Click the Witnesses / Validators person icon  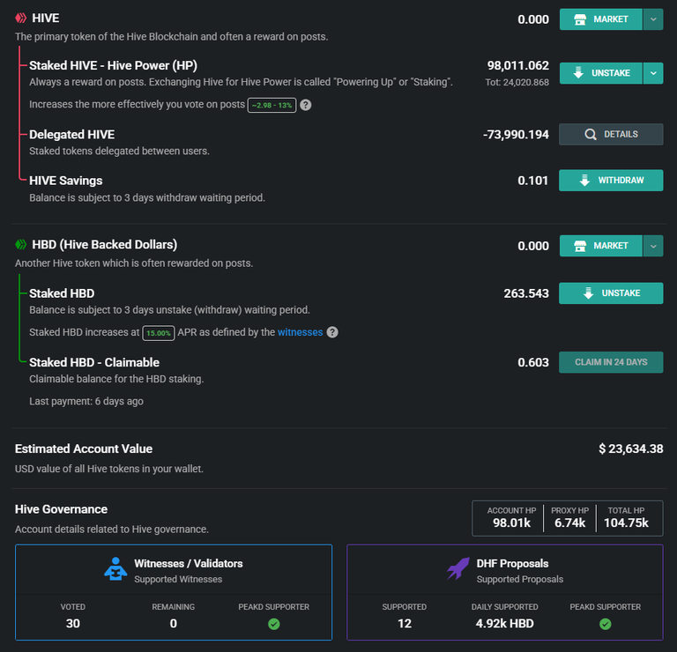click(x=115, y=568)
